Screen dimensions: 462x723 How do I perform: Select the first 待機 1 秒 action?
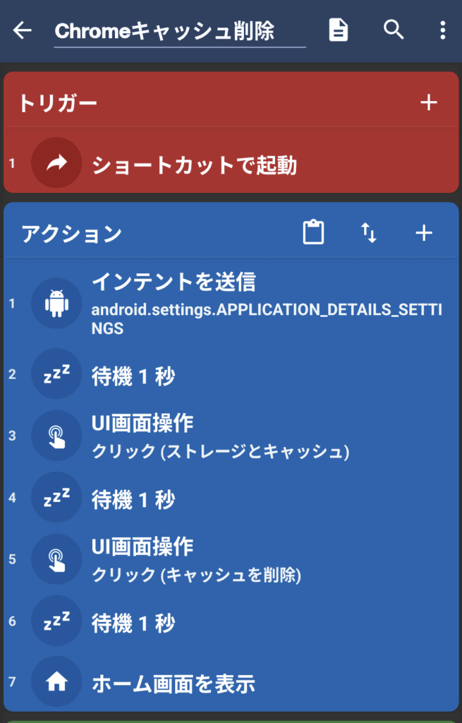point(133,376)
